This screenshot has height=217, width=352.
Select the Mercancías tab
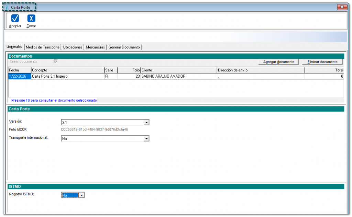[x=95, y=47]
